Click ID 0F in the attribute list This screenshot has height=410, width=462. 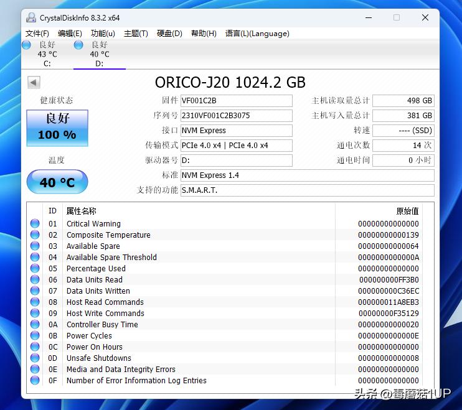tap(53, 380)
